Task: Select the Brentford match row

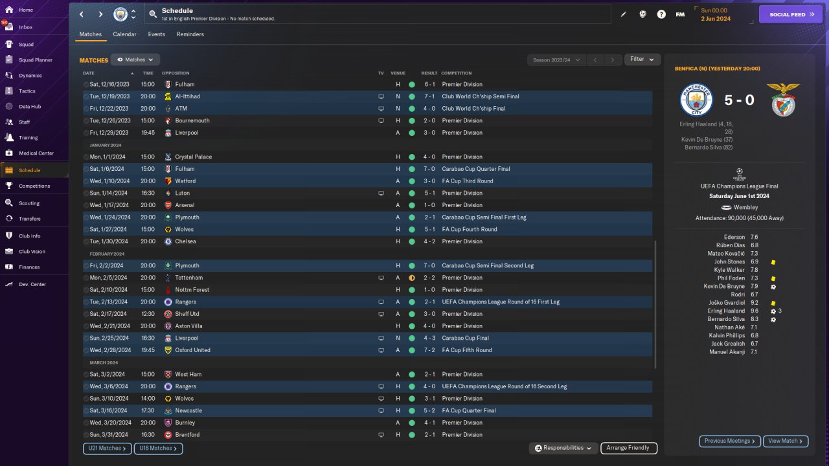Action: [x=367, y=435]
